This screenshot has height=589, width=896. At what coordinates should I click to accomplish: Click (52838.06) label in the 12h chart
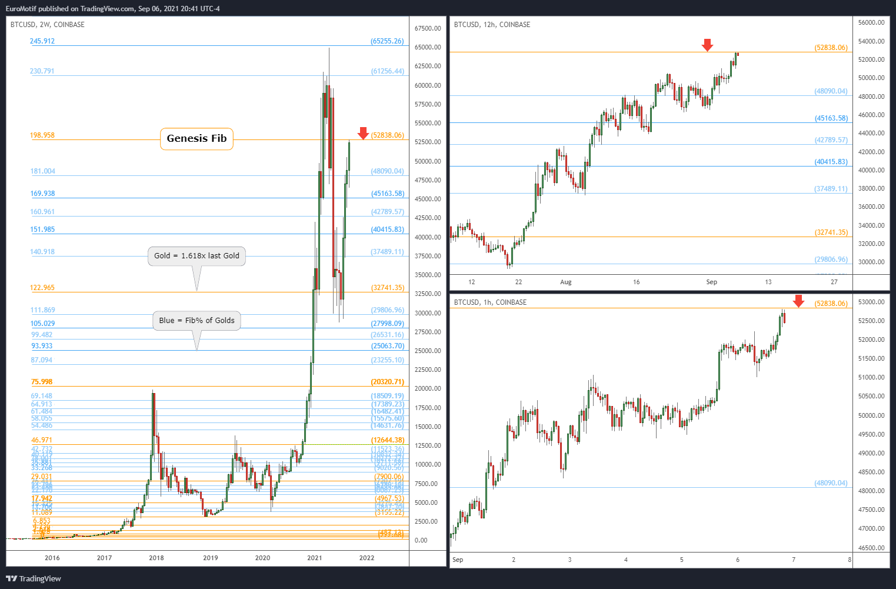(x=831, y=48)
